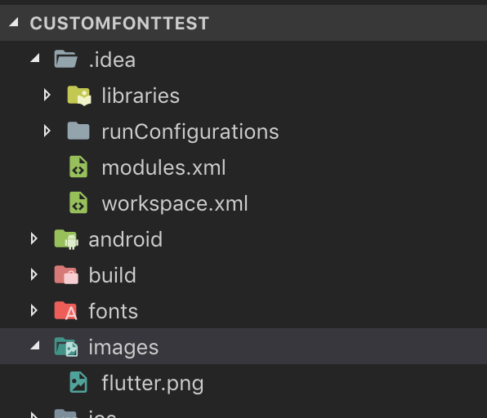This screenshot has height=418, width=487.
Task: Expand the libraries folder arrow
Action: [x=47, y=95]
